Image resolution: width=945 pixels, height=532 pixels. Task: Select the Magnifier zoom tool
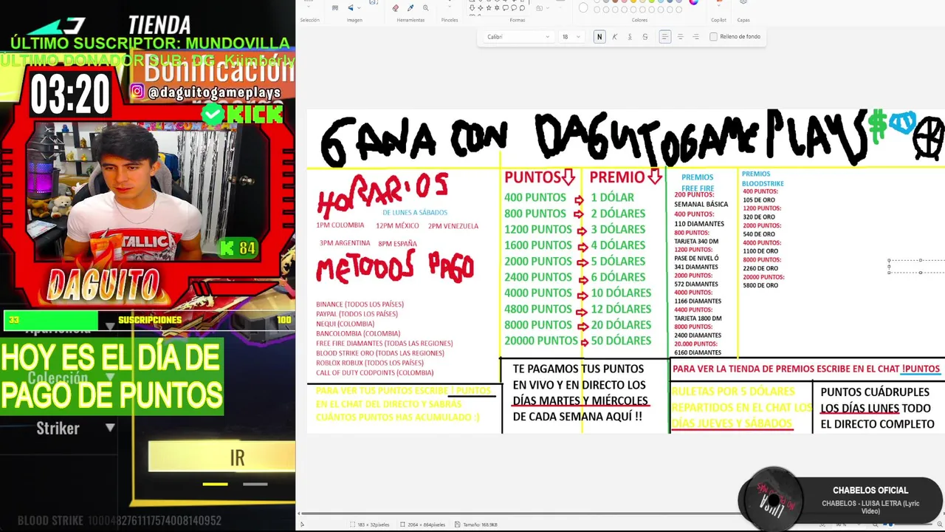tap(426, 7)
